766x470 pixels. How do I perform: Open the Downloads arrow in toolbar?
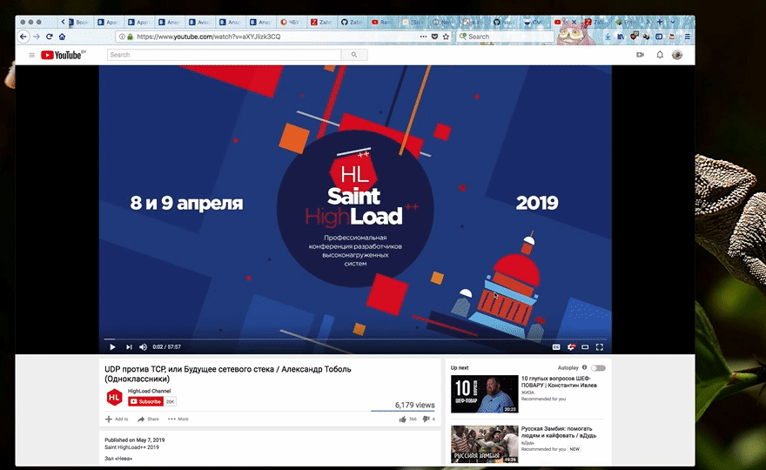click(608, 37)
